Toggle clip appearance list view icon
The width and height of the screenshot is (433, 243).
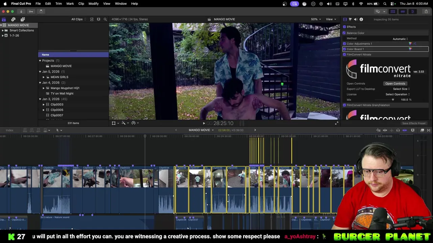[x=92, y=19]
